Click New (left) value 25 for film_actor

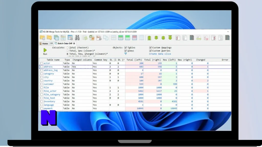point(176,91)
